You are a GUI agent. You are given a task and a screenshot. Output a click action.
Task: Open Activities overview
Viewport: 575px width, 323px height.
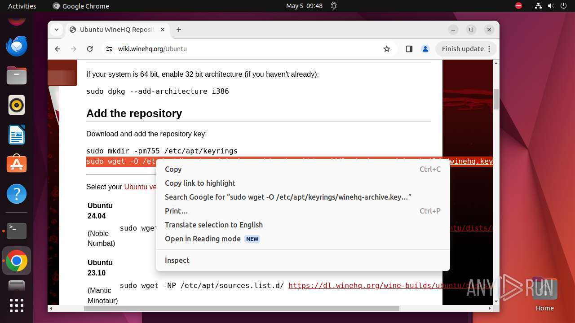tap(22, 6)
